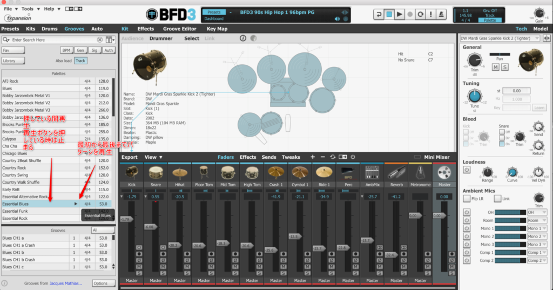The image size is (553, 290).
Task: Click the BPM filter button
Action: tap(66, 50)
